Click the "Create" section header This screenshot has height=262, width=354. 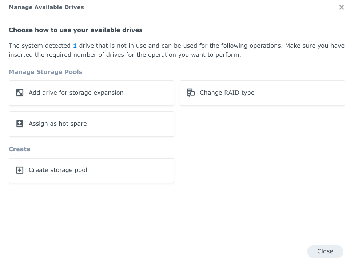[x=20, y=149]
